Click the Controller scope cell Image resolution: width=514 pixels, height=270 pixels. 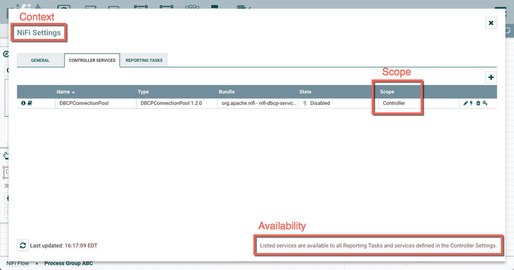419,103
